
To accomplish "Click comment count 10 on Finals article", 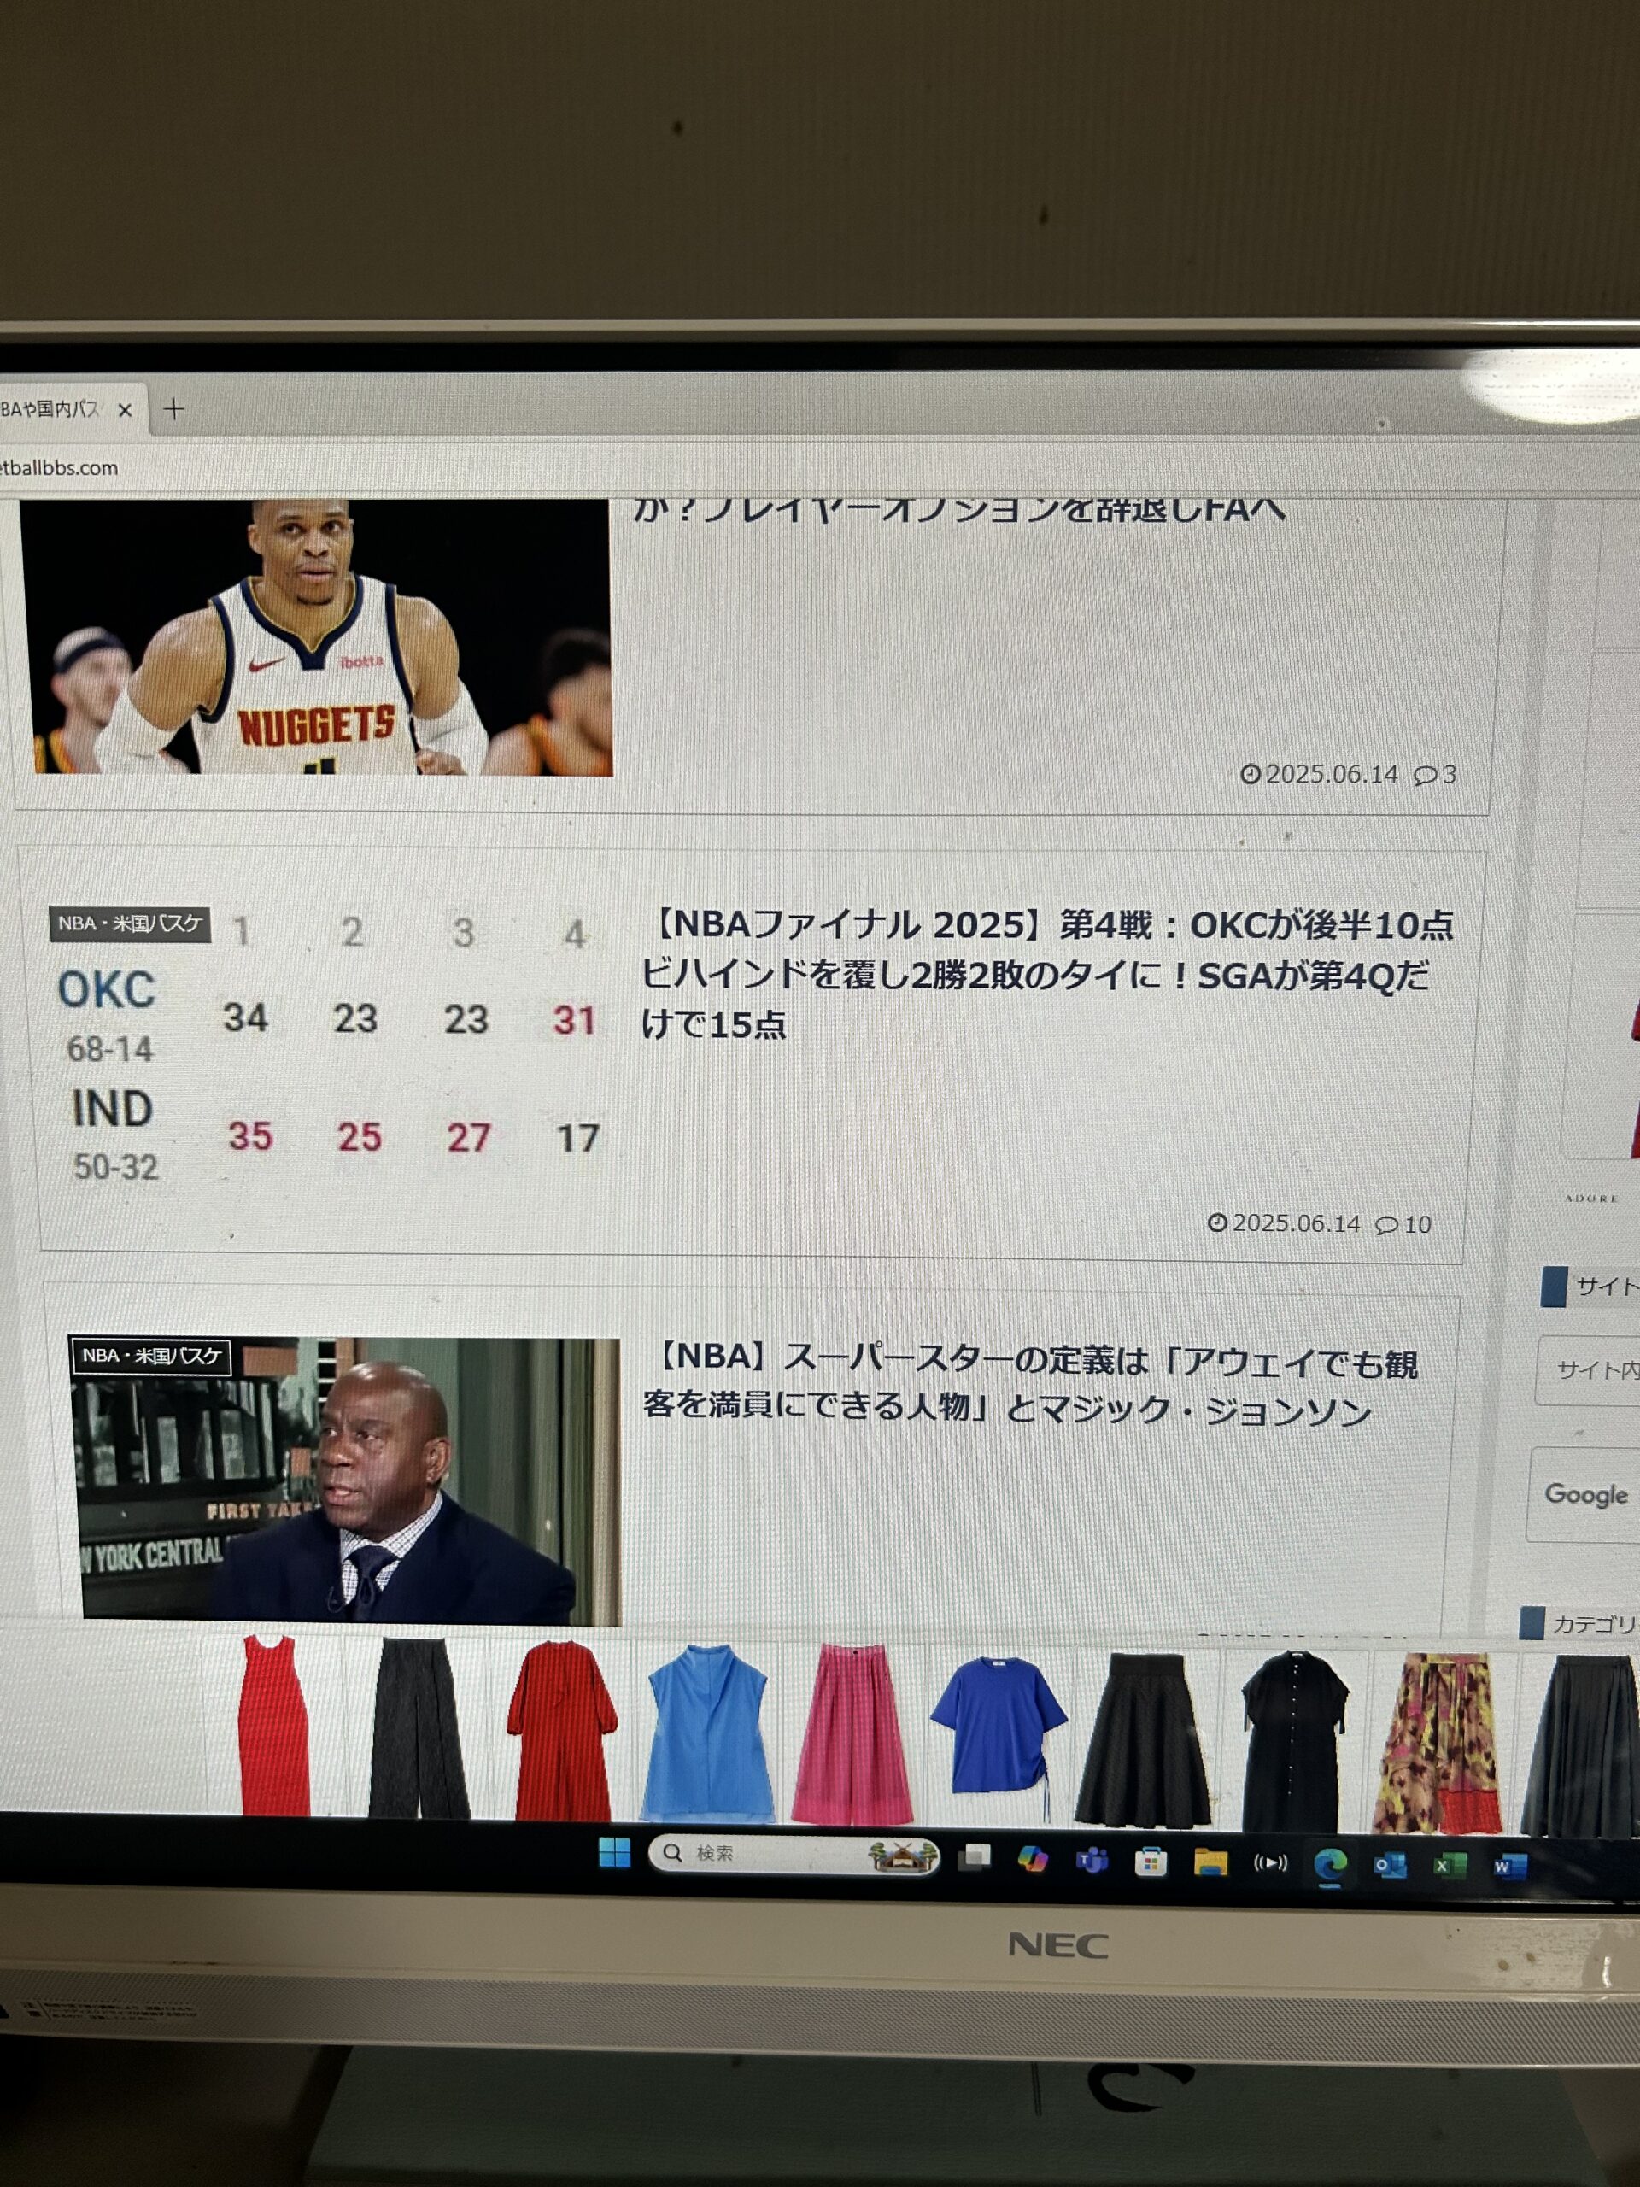I will tap(1403, 1225).
